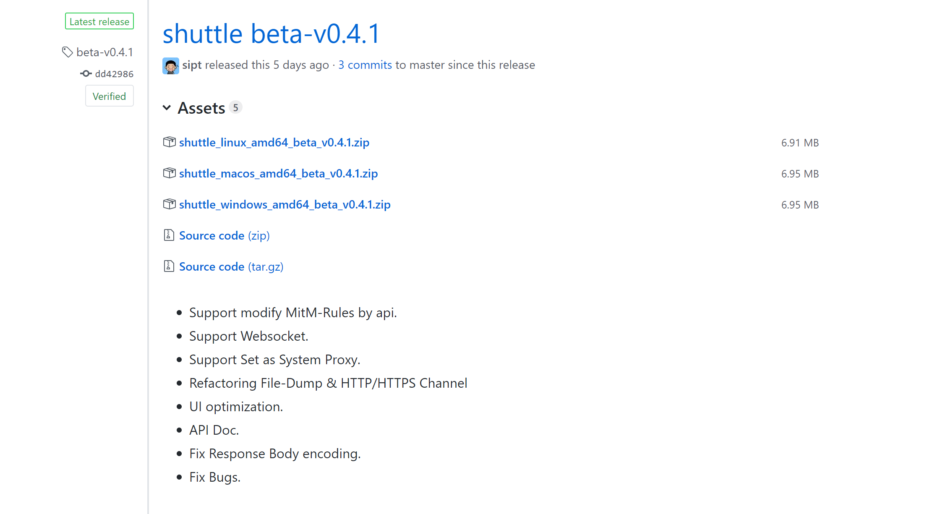Viewport: 927px width, 514px height.
Task: Click the package icon for shuttle_windows_amd64_beta_v0.4.1.zip
Action: click(169, 204)
